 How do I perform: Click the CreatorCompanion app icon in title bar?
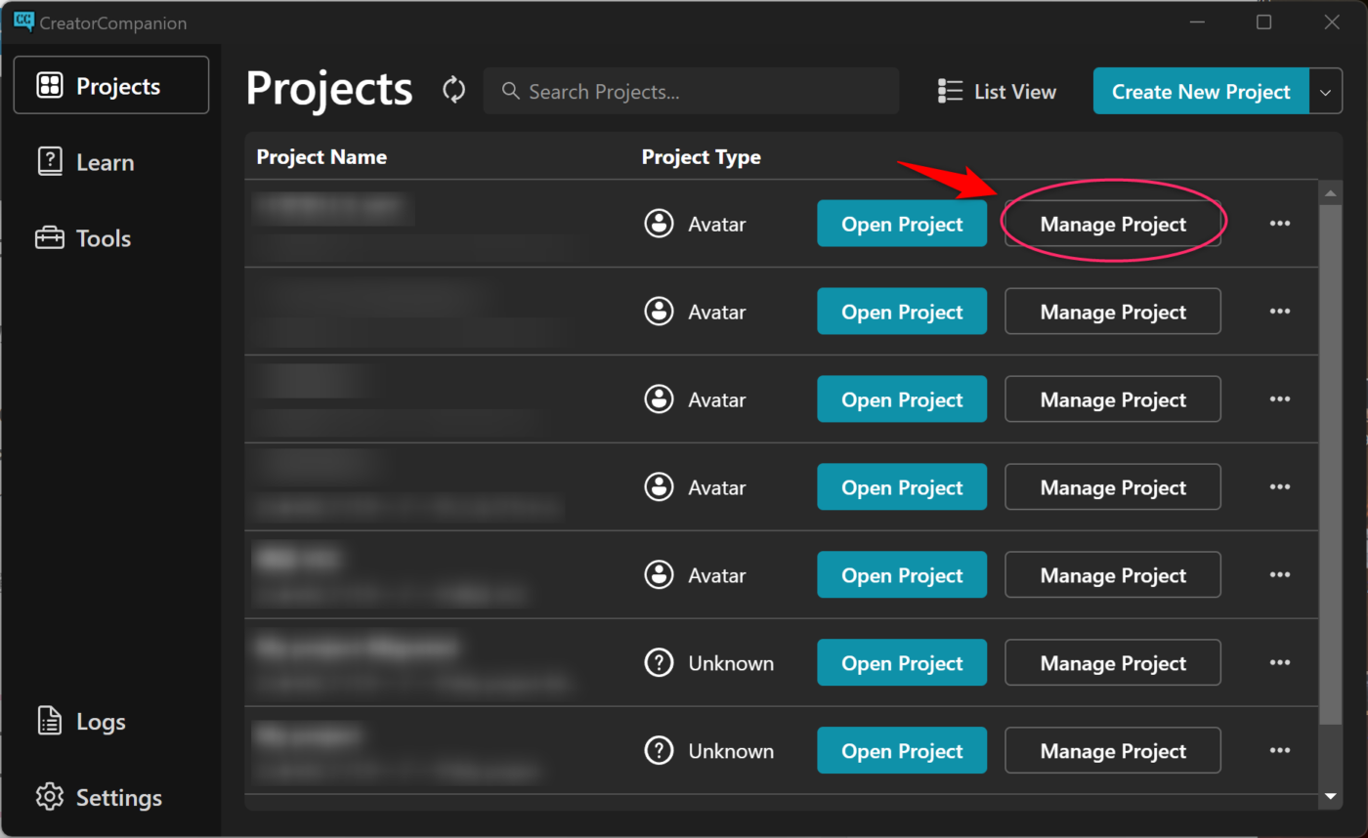click(23, 21)
